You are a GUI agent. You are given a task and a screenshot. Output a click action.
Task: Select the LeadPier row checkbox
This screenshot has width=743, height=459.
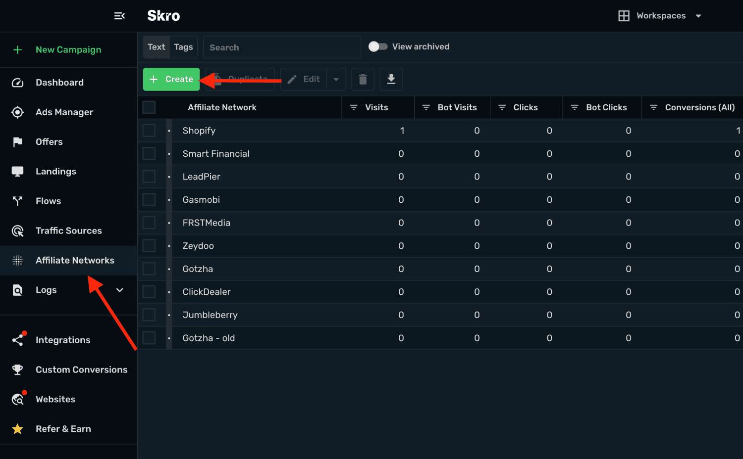coord(149,177)
